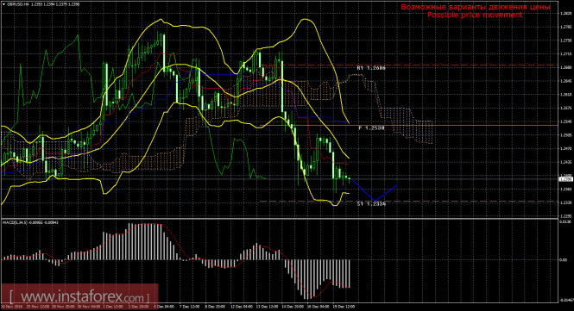
Task: Click the 12 Dec 04:00 time axis label
Action: pyautogui.click(x=241, y=307)
